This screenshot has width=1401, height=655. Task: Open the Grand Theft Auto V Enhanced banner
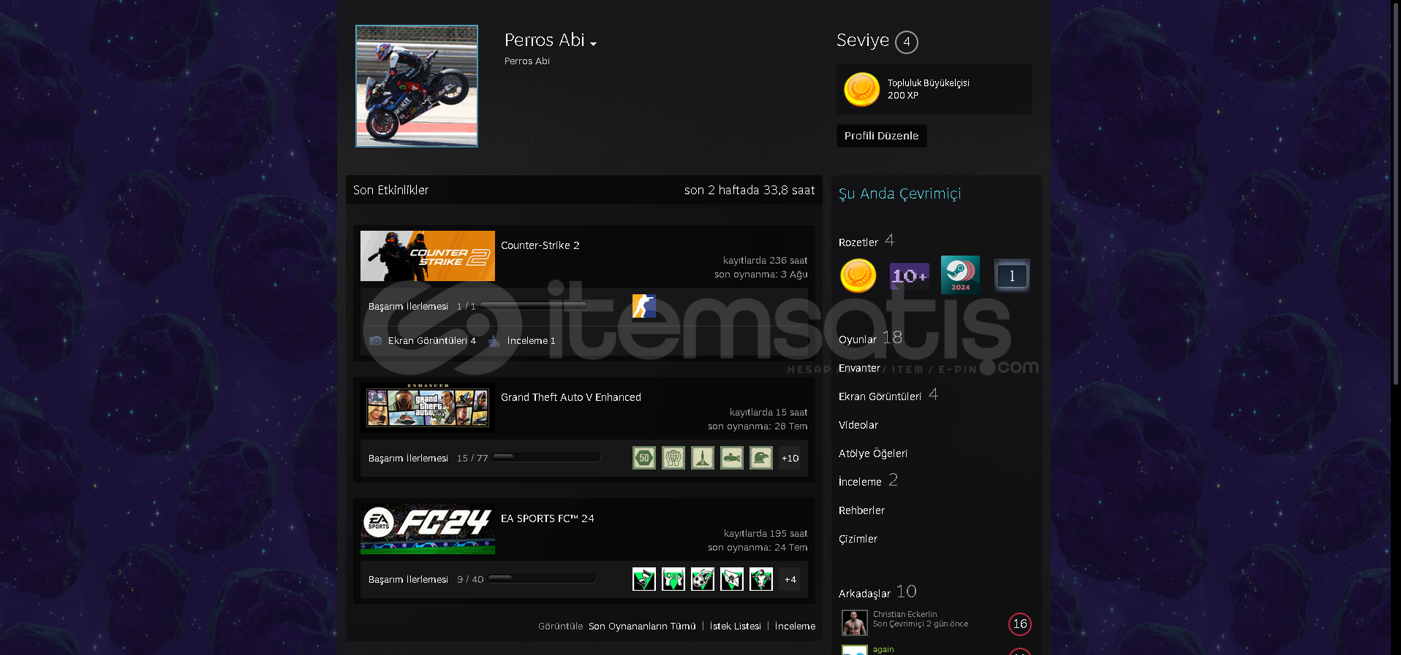pos(428,408)
